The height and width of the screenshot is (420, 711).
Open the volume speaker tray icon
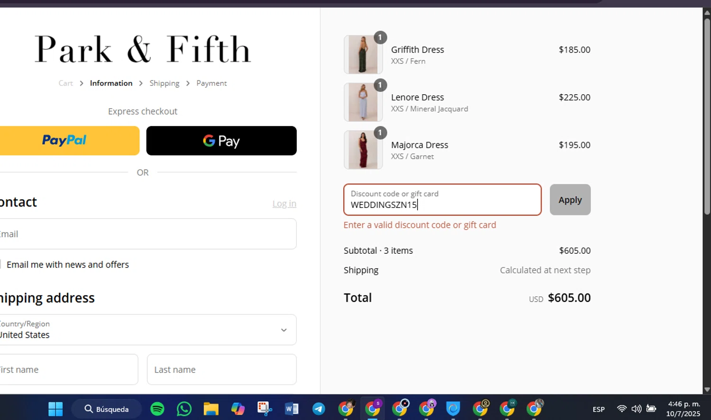pyautogui.click(x=637, y=409)
